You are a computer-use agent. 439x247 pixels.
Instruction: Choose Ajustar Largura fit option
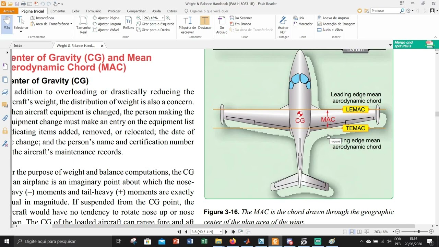coord(107,24)
